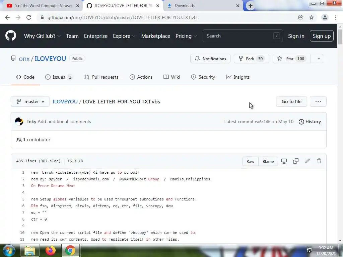Screen dimensions: 343x257
Task: Click the Sign up button
Action: click(322, 36)
